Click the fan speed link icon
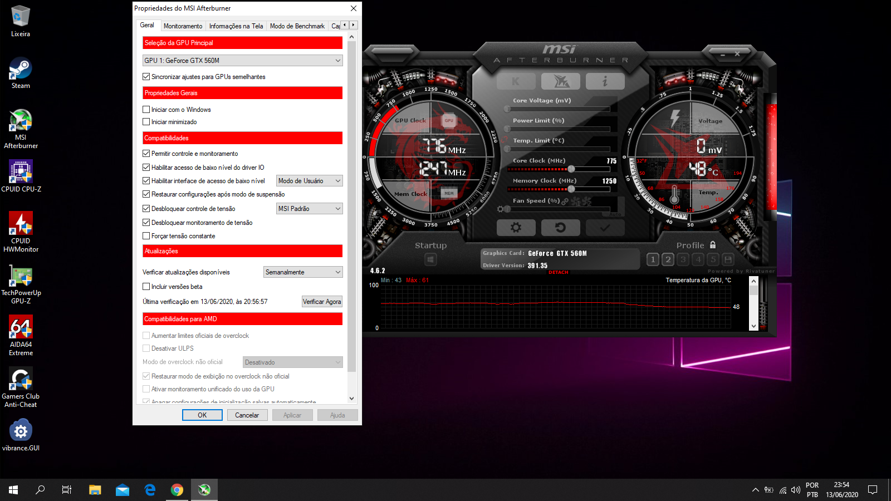Viewport: 891px width, 501px height. (x=565, y=201)
